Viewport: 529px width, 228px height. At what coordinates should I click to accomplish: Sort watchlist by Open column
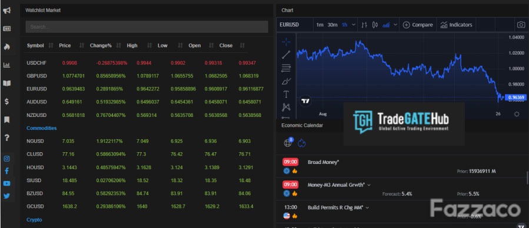195,45
